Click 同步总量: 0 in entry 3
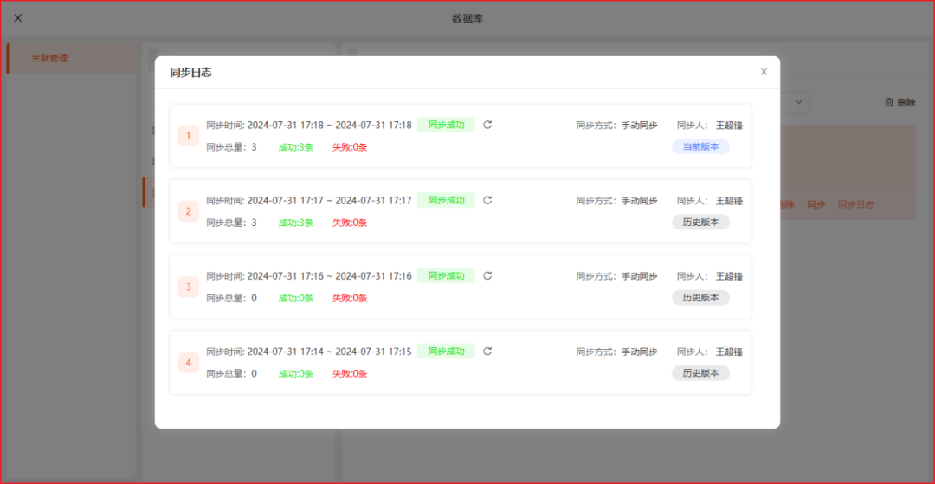The image size is (935, 484). 231,298
